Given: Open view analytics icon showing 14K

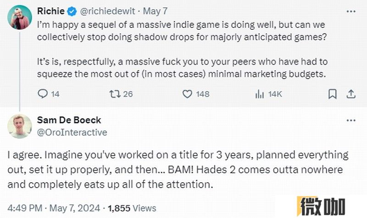Looking at the screenshot, I should pyautogui.click(x=259, y=94).
